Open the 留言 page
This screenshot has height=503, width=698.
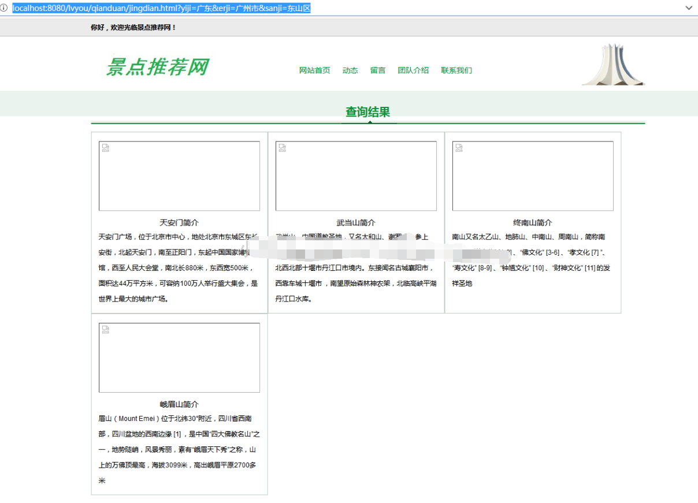click(378, 70)
